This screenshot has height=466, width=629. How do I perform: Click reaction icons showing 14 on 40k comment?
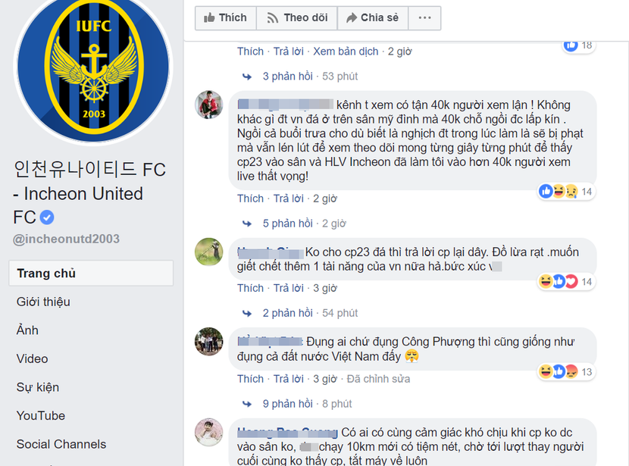tap(559, 191)
